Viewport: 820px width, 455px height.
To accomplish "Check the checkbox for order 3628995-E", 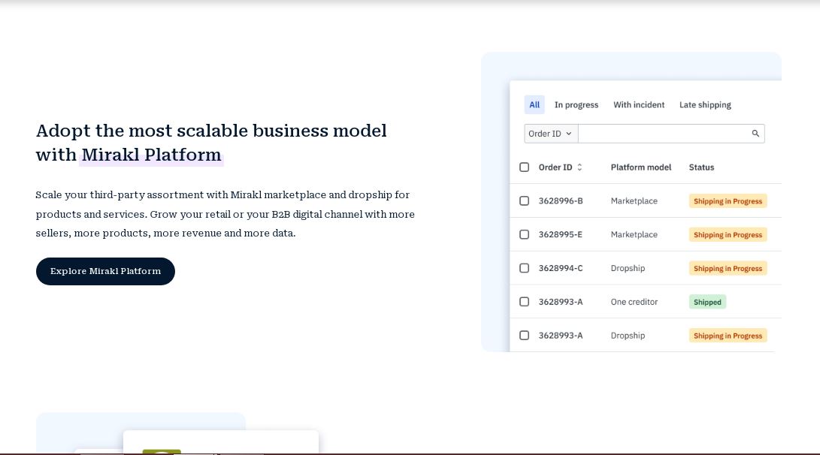I will 524,234.
